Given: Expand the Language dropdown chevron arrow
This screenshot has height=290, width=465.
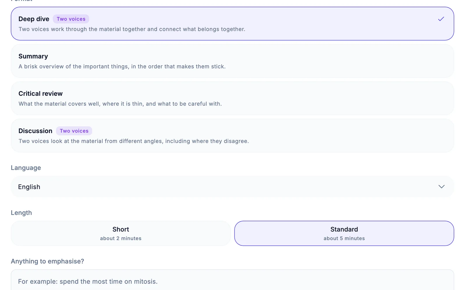Looking at the screenshot, I should pos(441,187).
